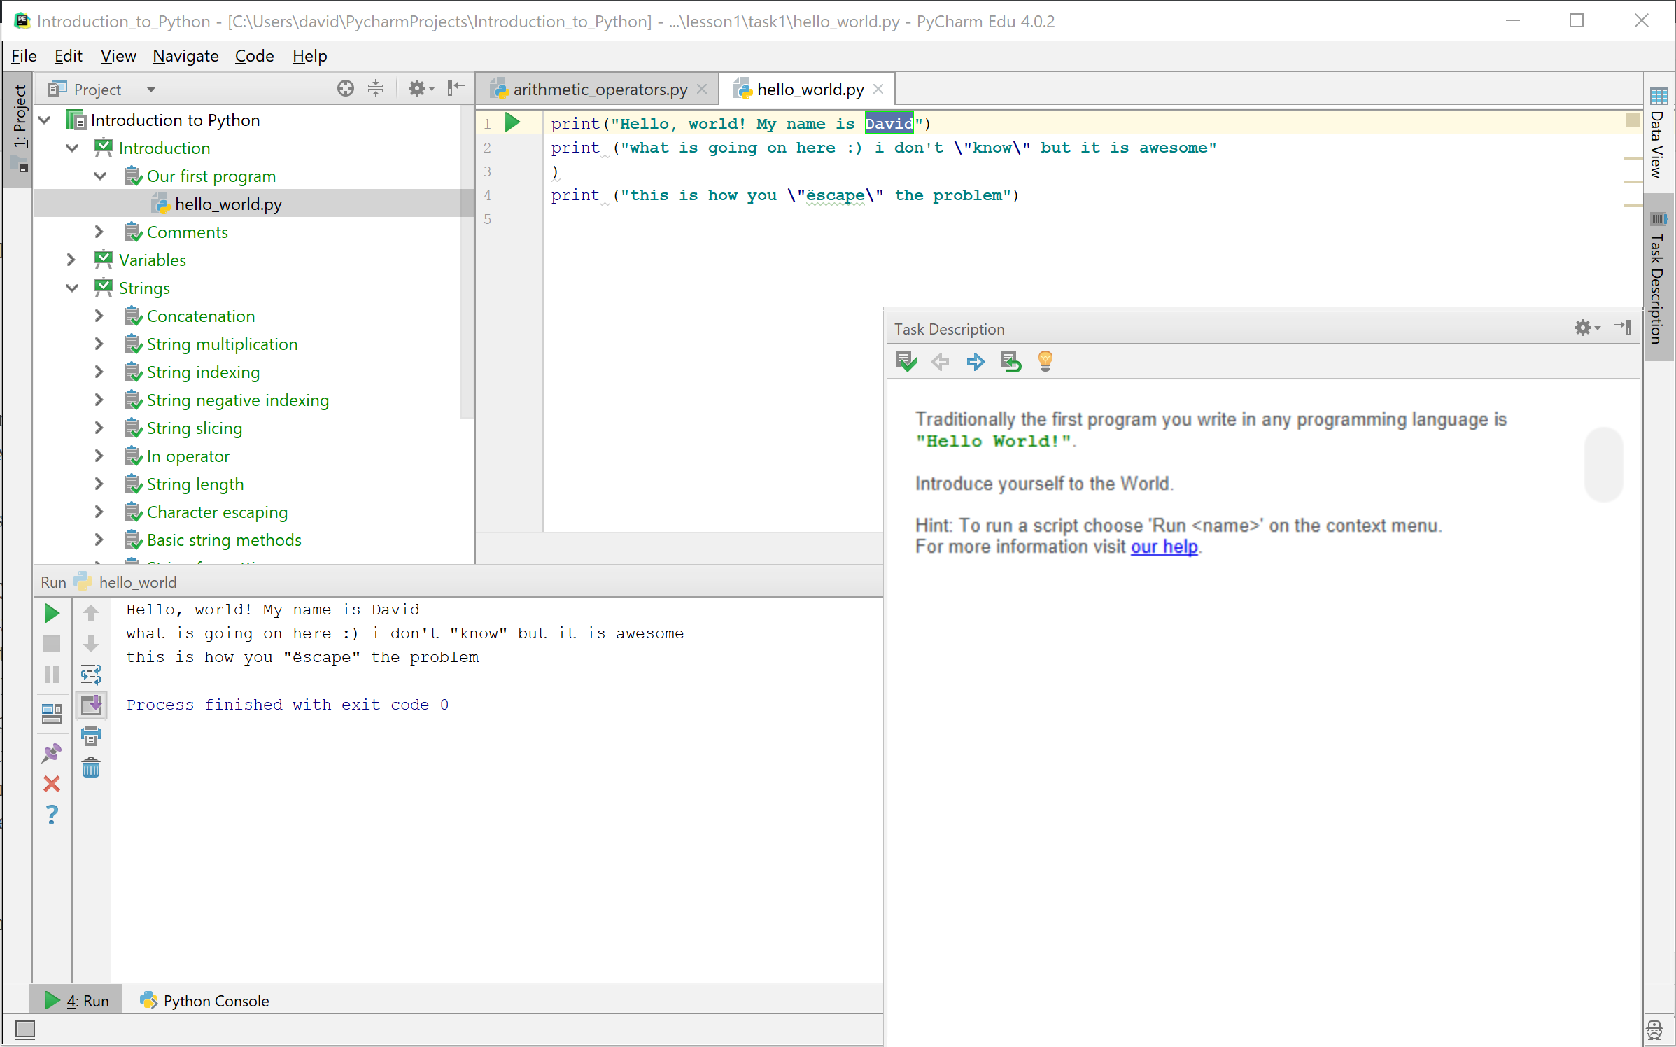
Task: Open Task Description settings gear
Action: pos(1586,328)
